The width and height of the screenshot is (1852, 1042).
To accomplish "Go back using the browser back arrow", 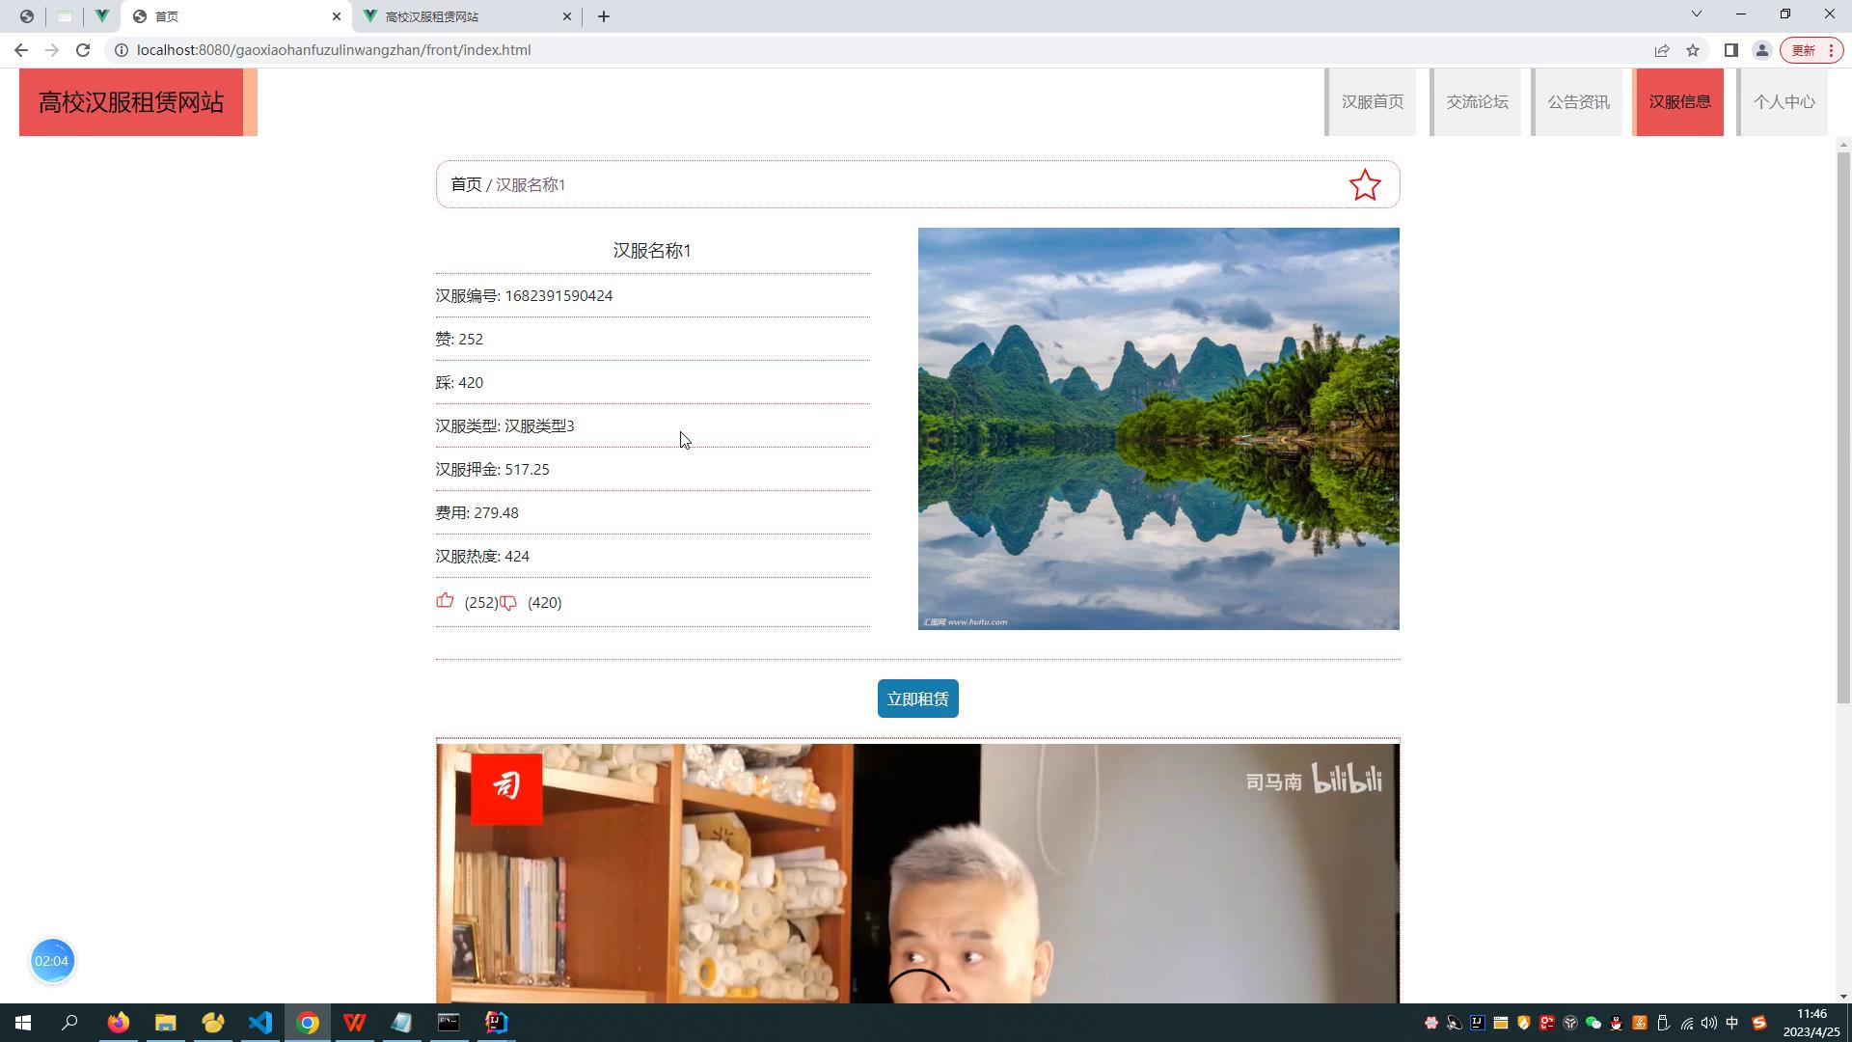I will (21, 50).
